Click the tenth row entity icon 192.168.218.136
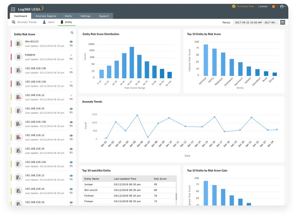Viewport: 296px width, 217px height. tap(18, 164)
